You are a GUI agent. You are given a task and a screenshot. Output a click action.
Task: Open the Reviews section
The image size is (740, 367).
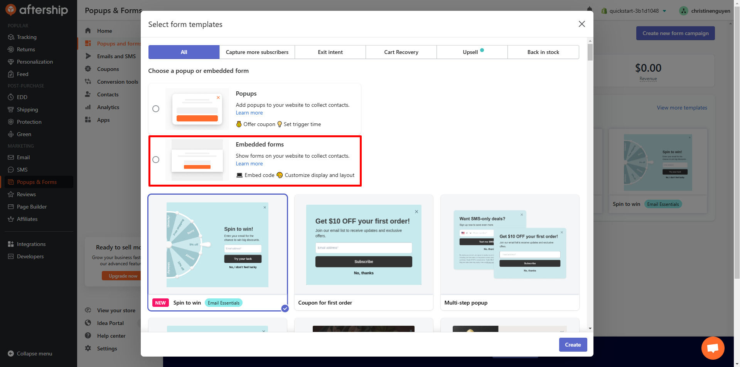point(27,194)
